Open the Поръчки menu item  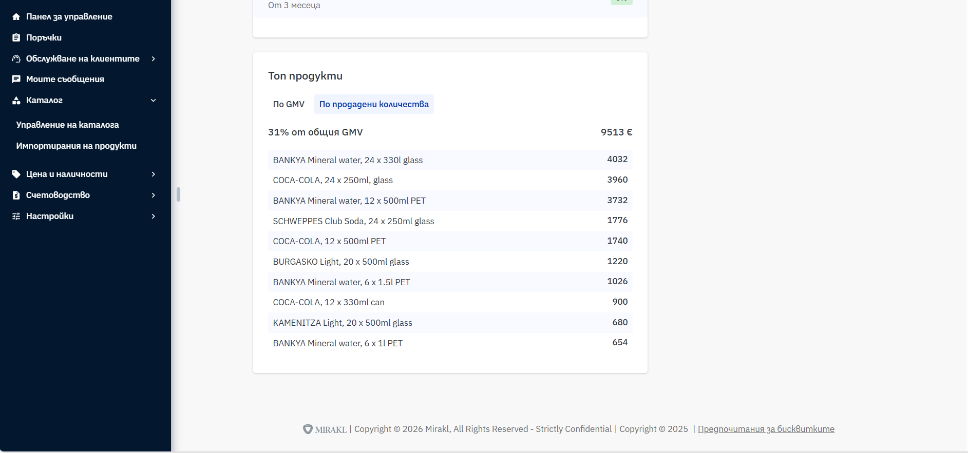(44, 37)
